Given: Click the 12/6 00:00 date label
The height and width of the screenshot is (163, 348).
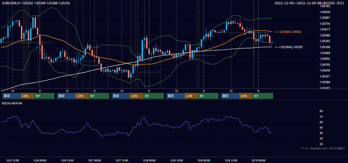Looking at the screenshot, I should click(40, 160).
